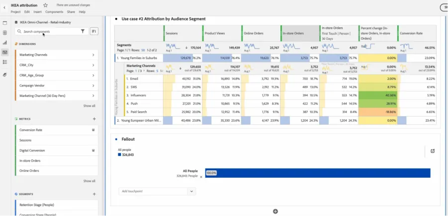Screen dimensions: 448x216
Task: Open the Edit menu
Action: pyautogui.click(x=27, y=12)
